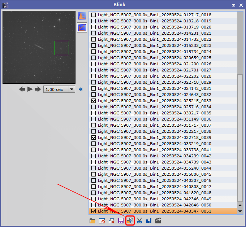
Task: Move selected files to a new folder
Action: [x=130, y=221]
